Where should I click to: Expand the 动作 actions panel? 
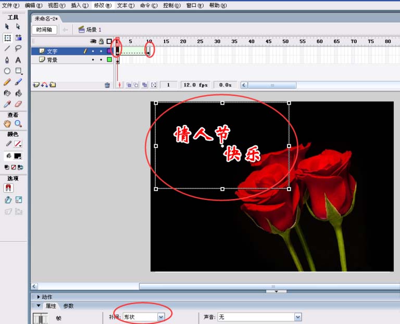[x=39, y=297]
